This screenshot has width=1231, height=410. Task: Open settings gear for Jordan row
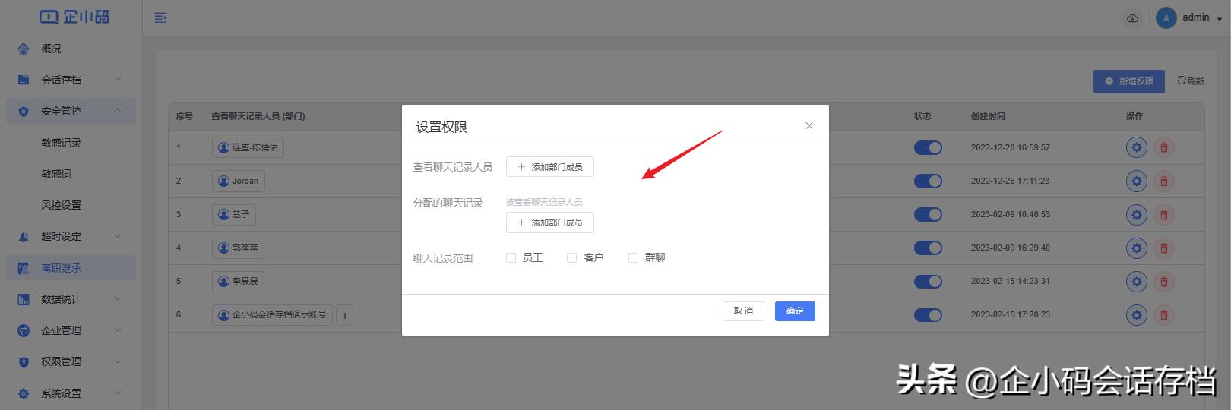1137,181
